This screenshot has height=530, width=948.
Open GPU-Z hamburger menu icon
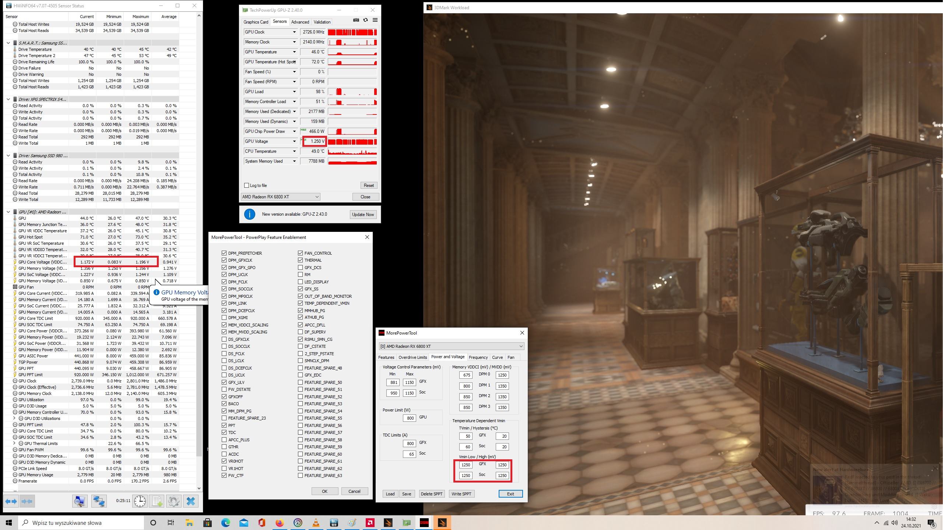pyautogui.click(x=375, y=20)
